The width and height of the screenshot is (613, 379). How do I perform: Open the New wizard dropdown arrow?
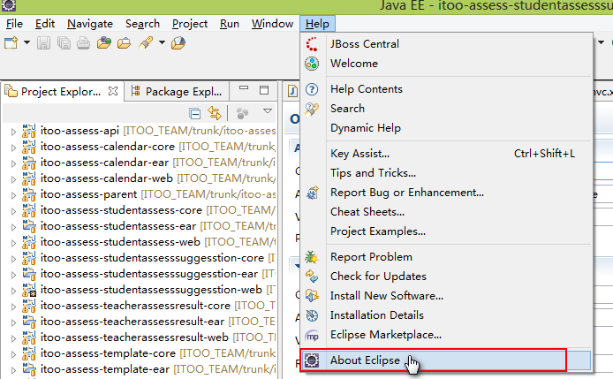coord(26,42)
